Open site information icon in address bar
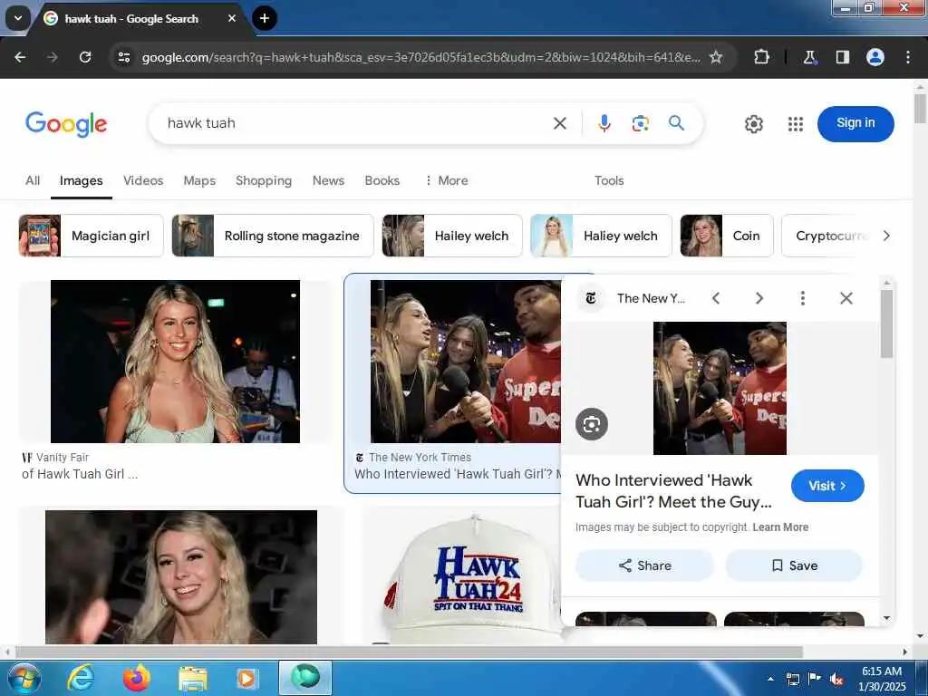Viewport: 928px width, 696px height. (123, 57)
